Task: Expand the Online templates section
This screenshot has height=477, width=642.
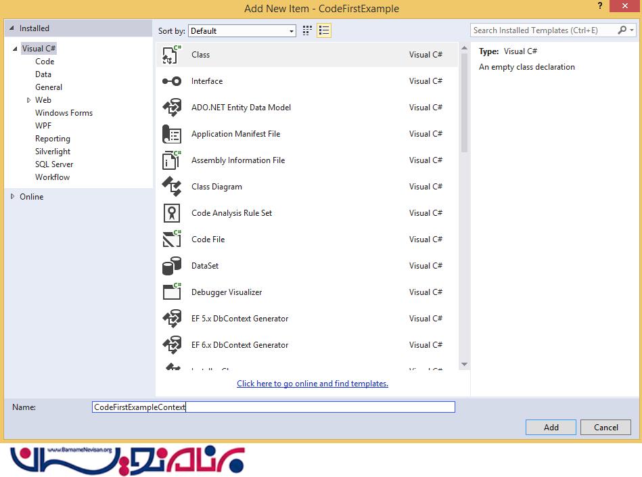Action: (13, 197)
